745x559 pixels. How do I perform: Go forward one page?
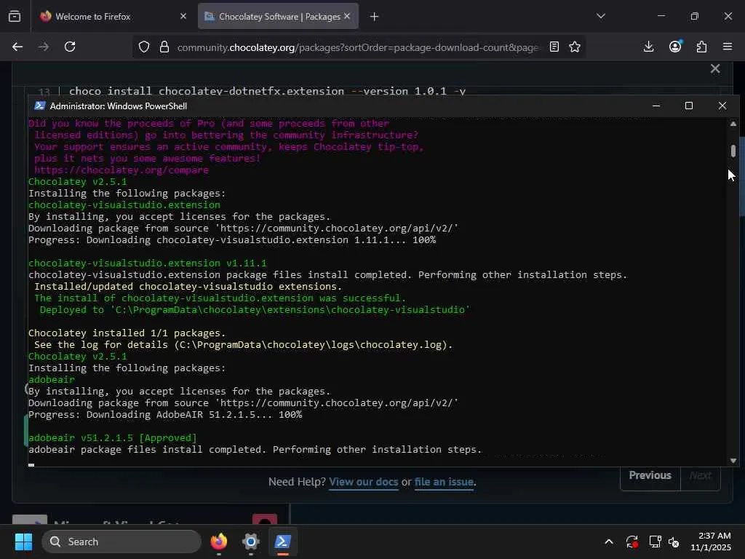44,47
